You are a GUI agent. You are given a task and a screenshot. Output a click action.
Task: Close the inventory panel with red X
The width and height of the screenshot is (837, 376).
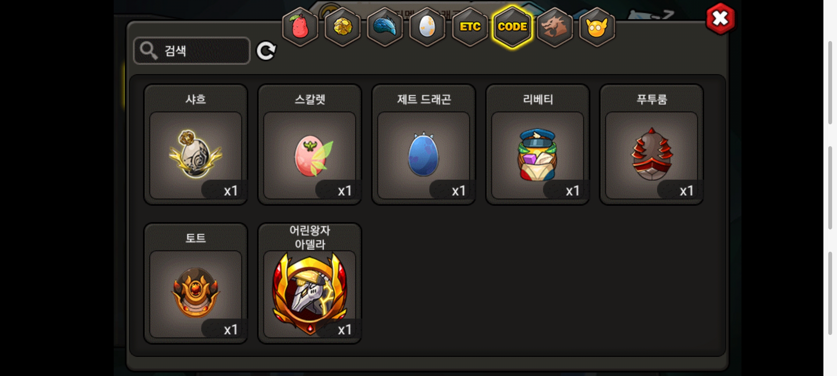[721, 19]
